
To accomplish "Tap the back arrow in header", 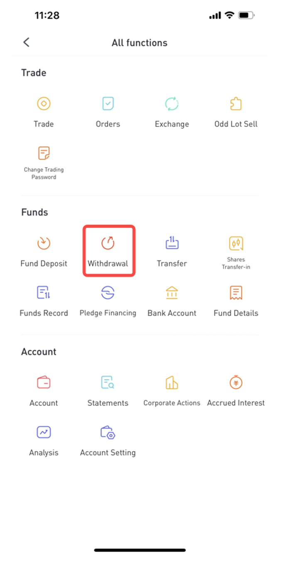I will click(26, 42).
